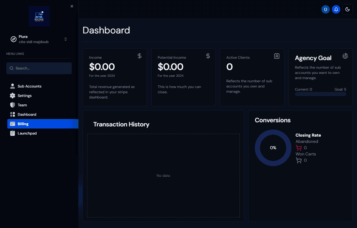The height and width of the screenshot is (228, 357).
Task: Click the goal icon on the Agency Goal card
Action: click(x=345, y=56)
